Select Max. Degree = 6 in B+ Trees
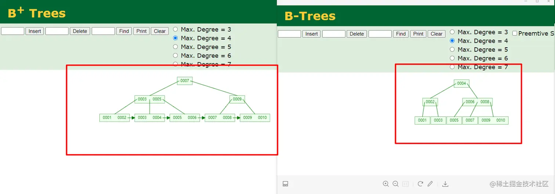 click(x=175, y=56)
